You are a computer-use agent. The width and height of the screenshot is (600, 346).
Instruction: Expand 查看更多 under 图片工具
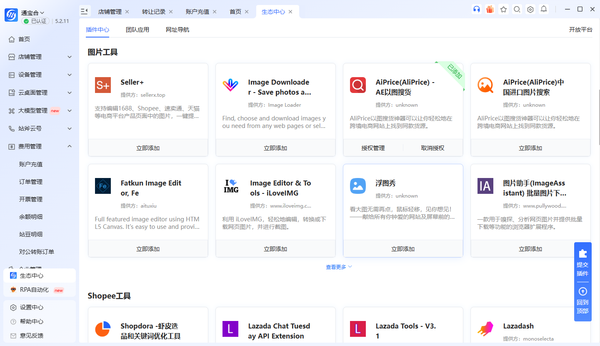coord(339,267)
